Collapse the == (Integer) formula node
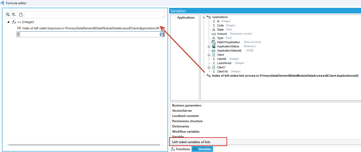The image size is (361, 152). coord(8,22)
